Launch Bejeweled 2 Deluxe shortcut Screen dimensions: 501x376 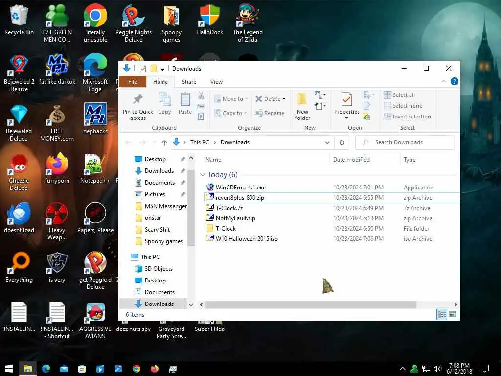click(x=19, y=73)
